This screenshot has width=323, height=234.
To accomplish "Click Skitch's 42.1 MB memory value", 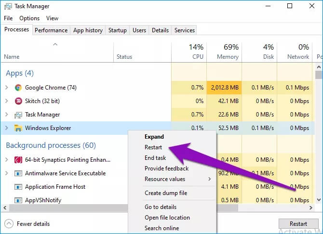I will (228, 101).
